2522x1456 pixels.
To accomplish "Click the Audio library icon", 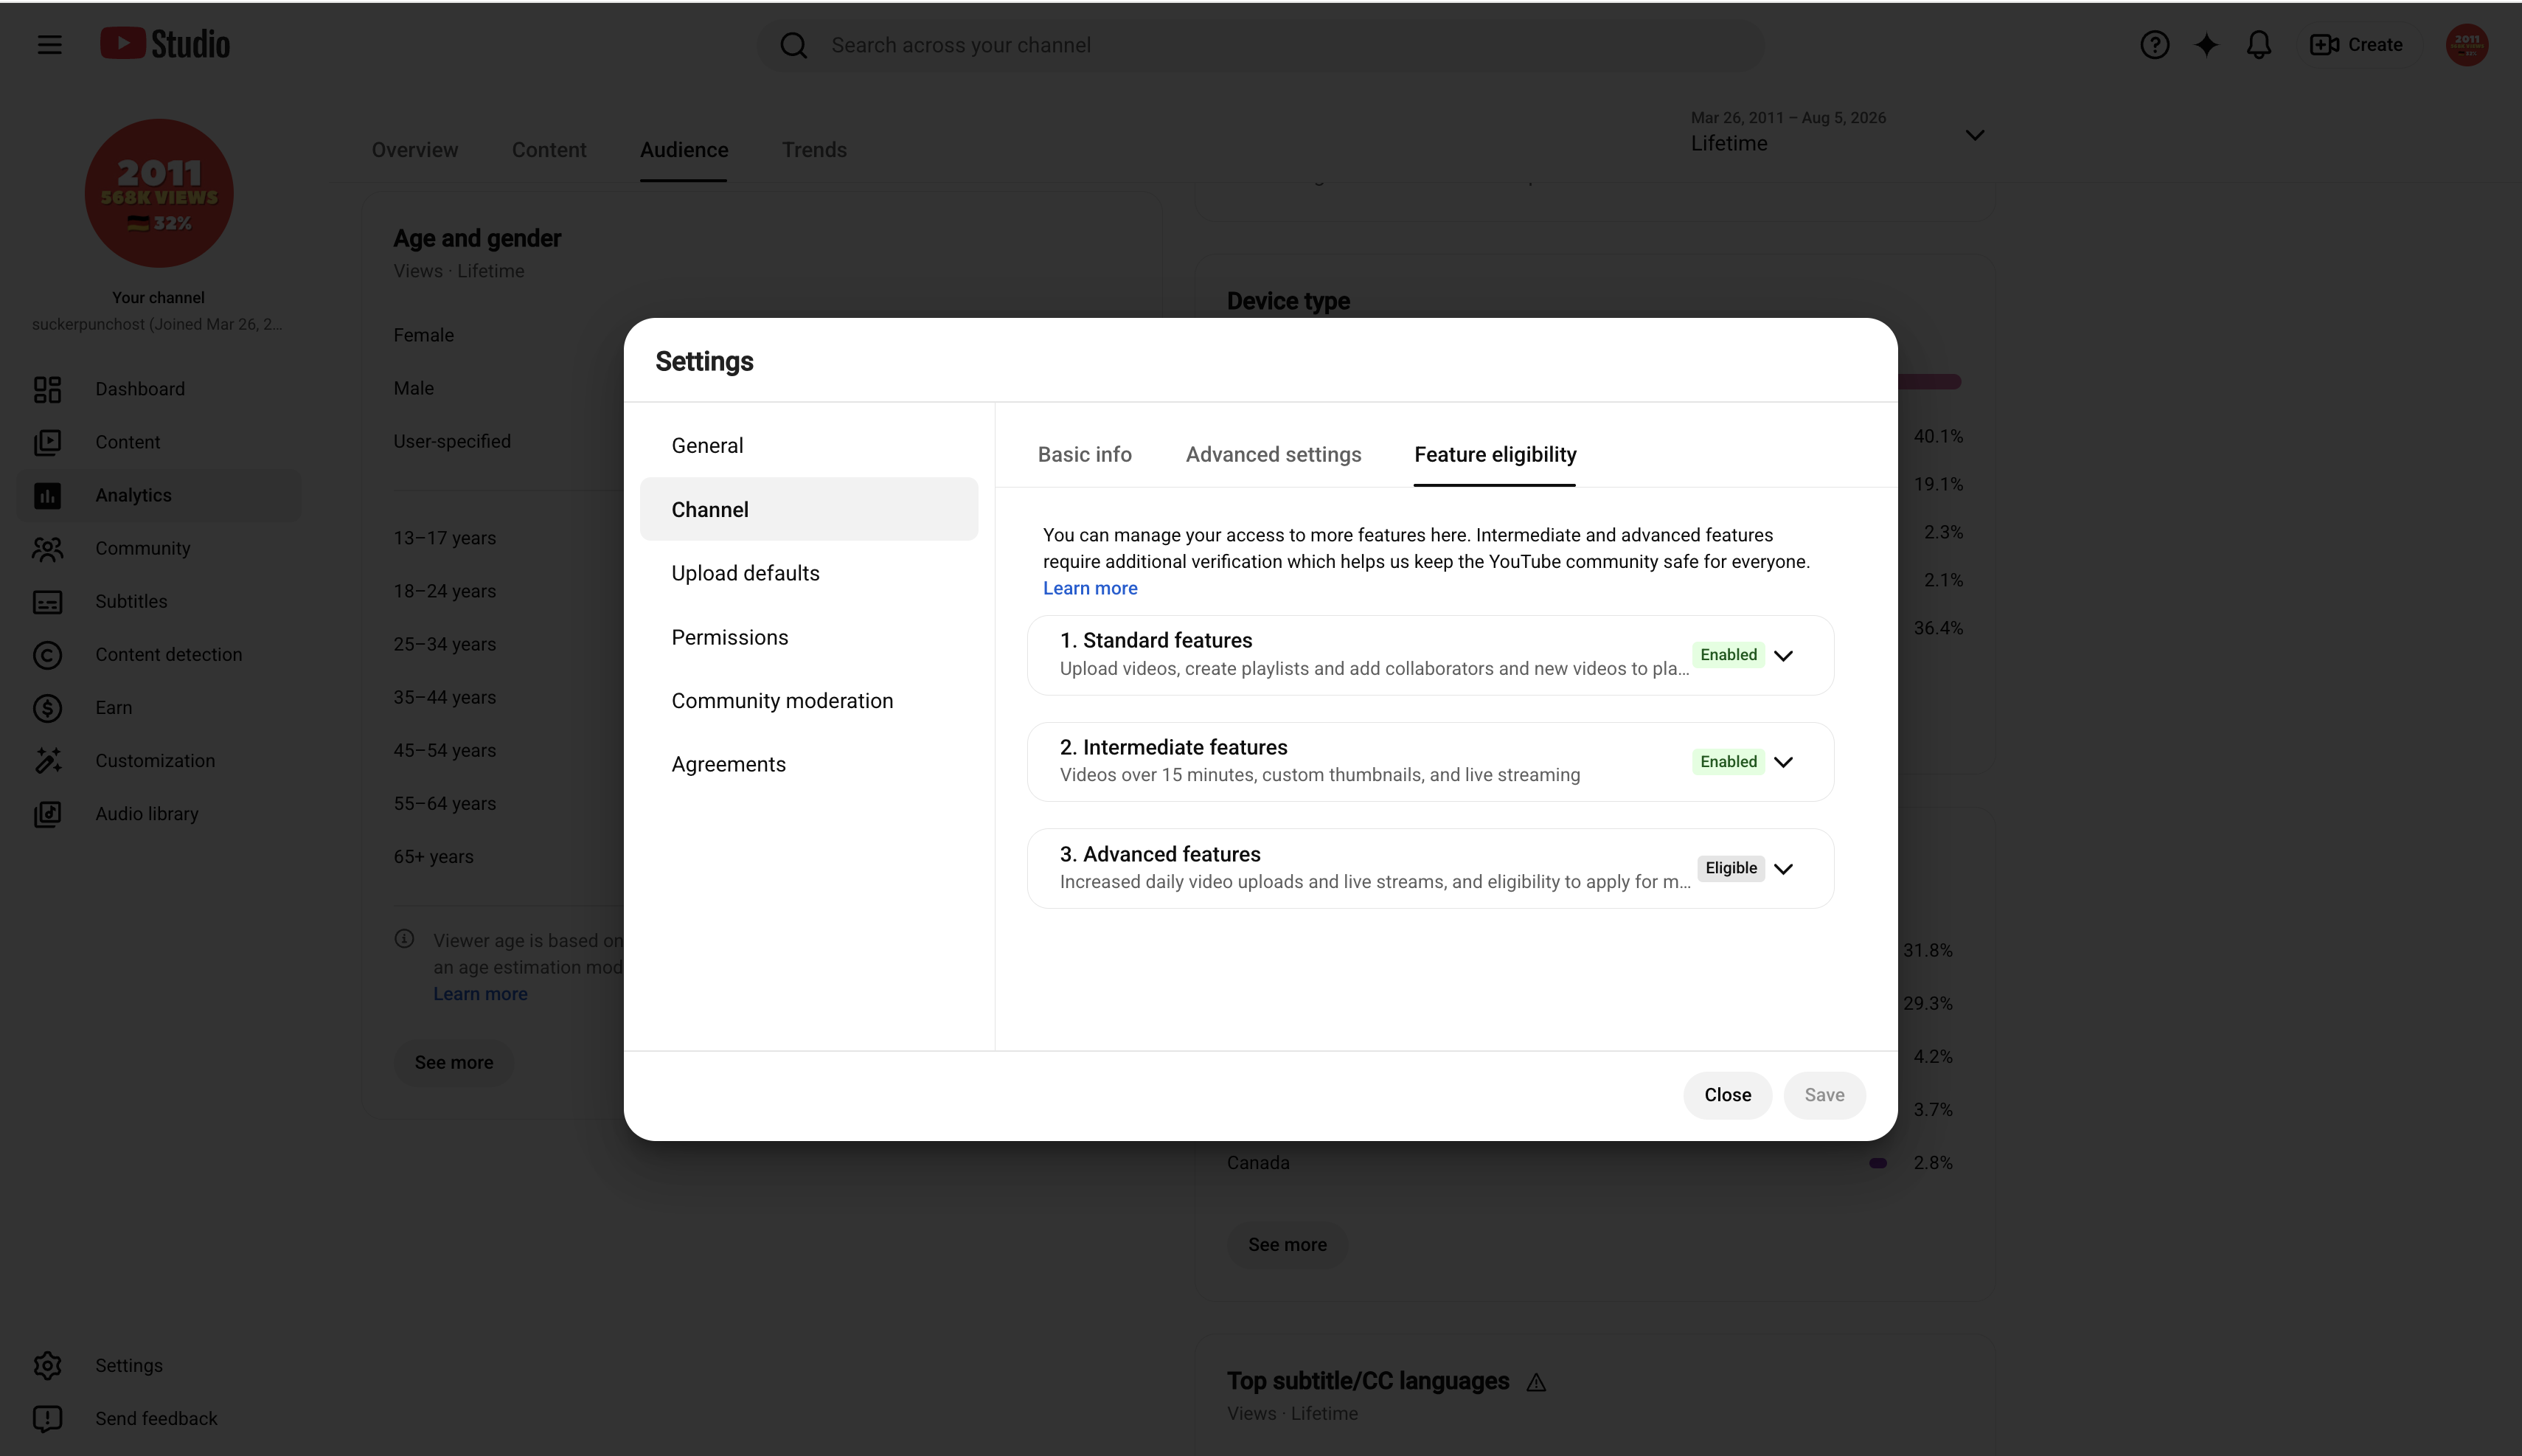I will [x=47, y=814].
